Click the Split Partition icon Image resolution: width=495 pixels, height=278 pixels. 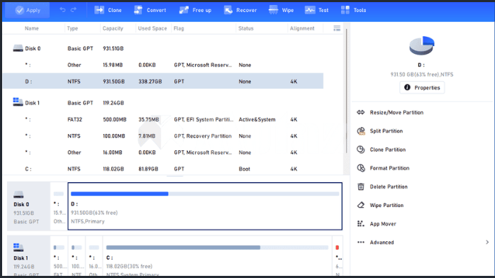click(361, 131)
